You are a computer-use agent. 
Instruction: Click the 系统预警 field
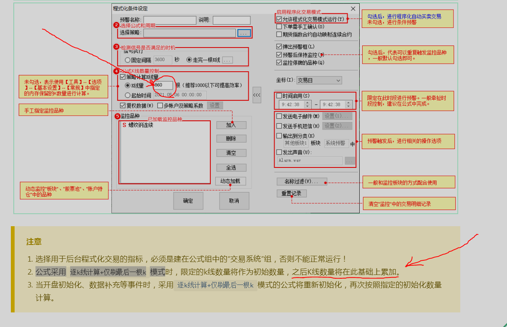(336, 143)
